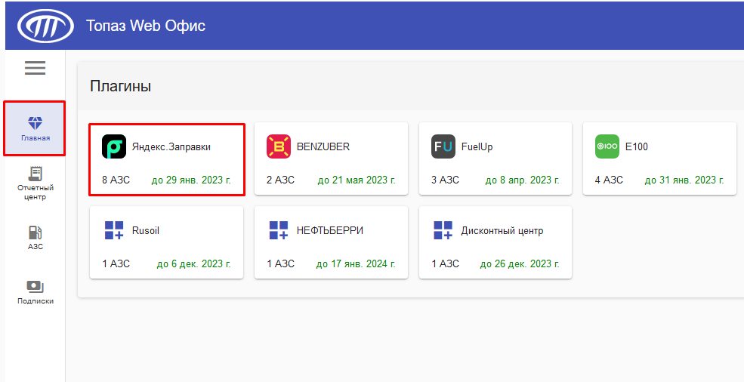744x382 pixels.
Task: Open the Rusoil plugin title
Action: coord(146,230)
